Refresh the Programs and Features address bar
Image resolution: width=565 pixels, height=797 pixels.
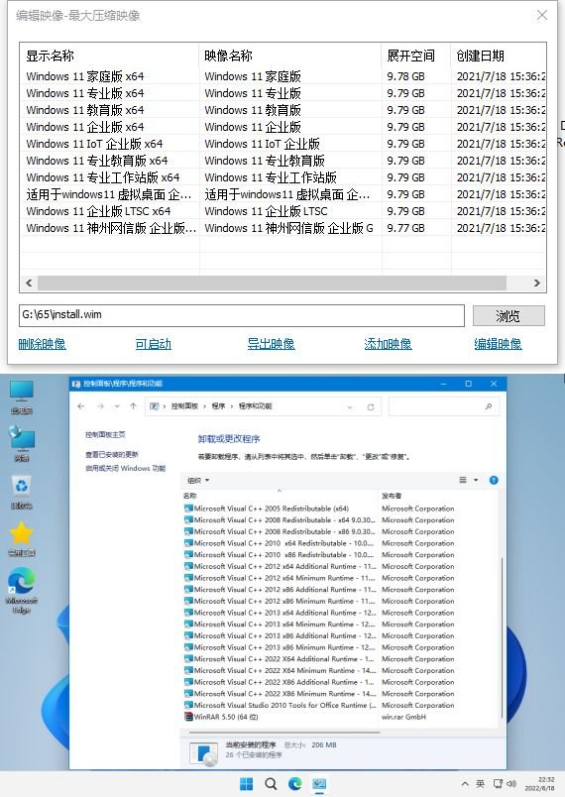point(371,406)
